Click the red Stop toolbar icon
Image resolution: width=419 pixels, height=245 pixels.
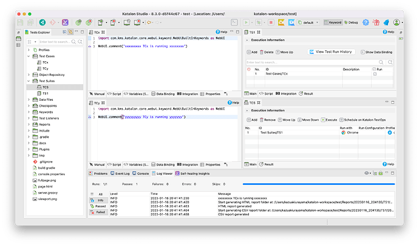click(271, 22)
